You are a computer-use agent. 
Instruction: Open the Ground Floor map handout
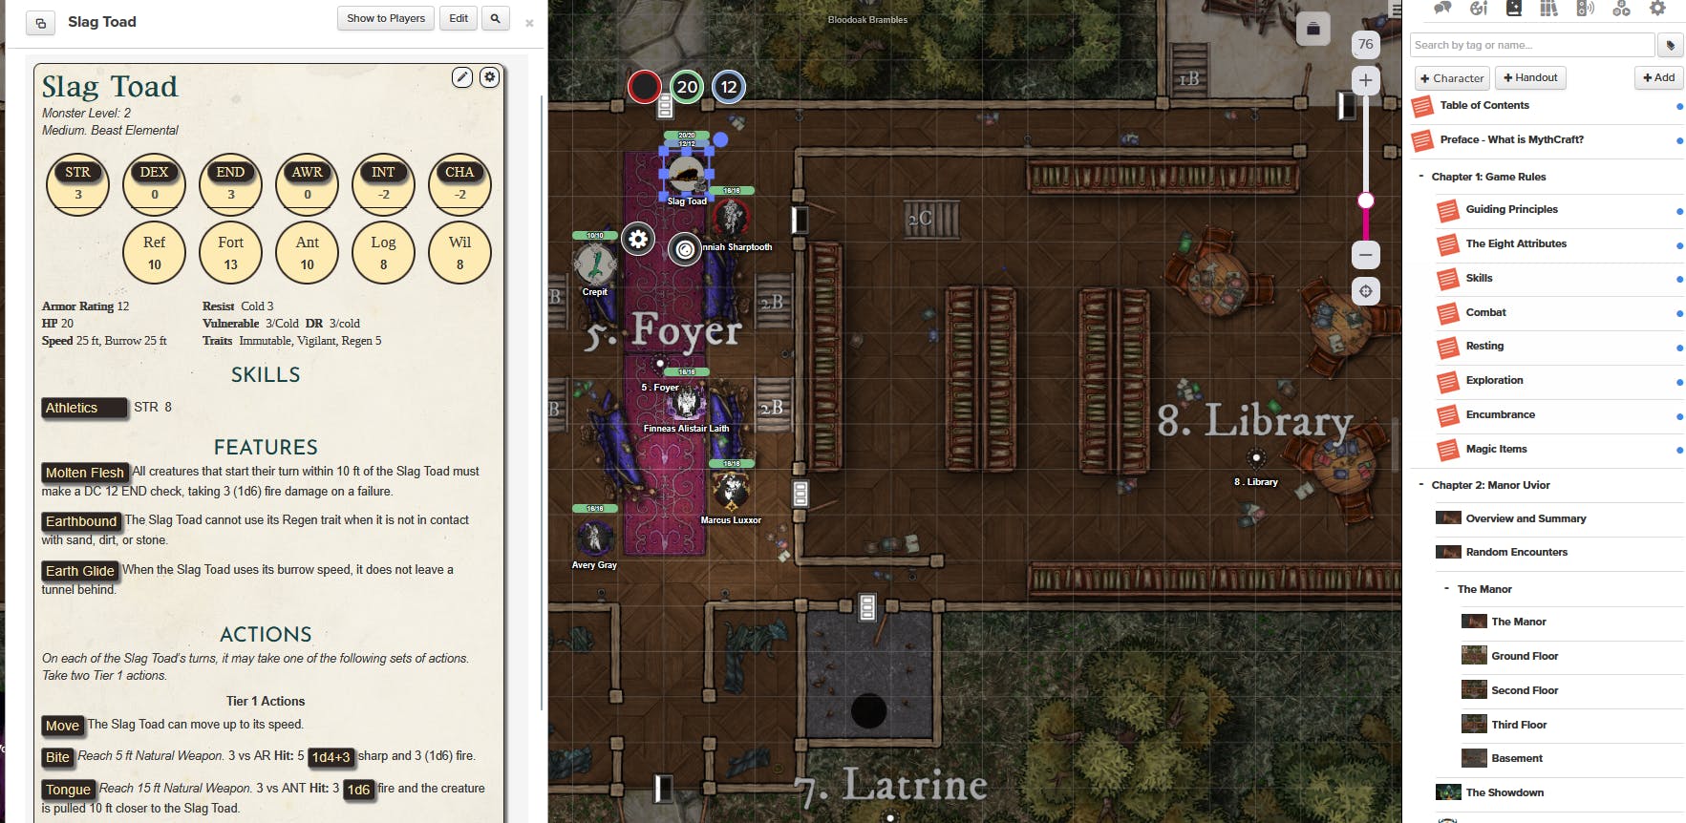(x=1525, y=656)
